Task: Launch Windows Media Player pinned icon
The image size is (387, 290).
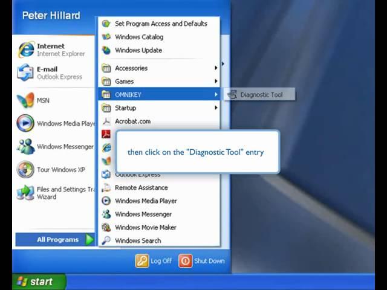Action: (25, 123)
